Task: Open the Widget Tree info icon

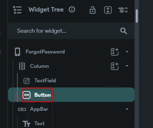Action: [x=72, y=9]
